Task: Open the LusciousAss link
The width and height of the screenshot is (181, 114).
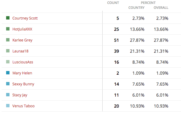Action: pos(23,62)
